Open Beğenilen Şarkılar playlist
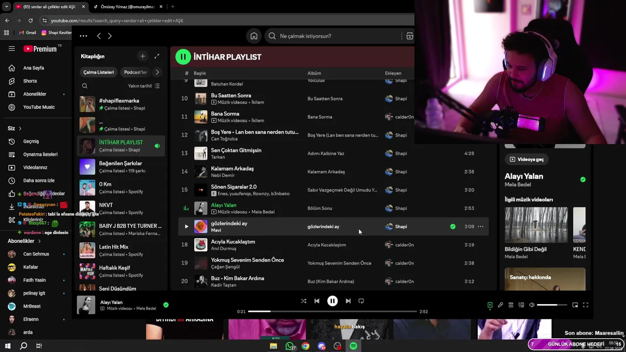 [x=121, y=167]
